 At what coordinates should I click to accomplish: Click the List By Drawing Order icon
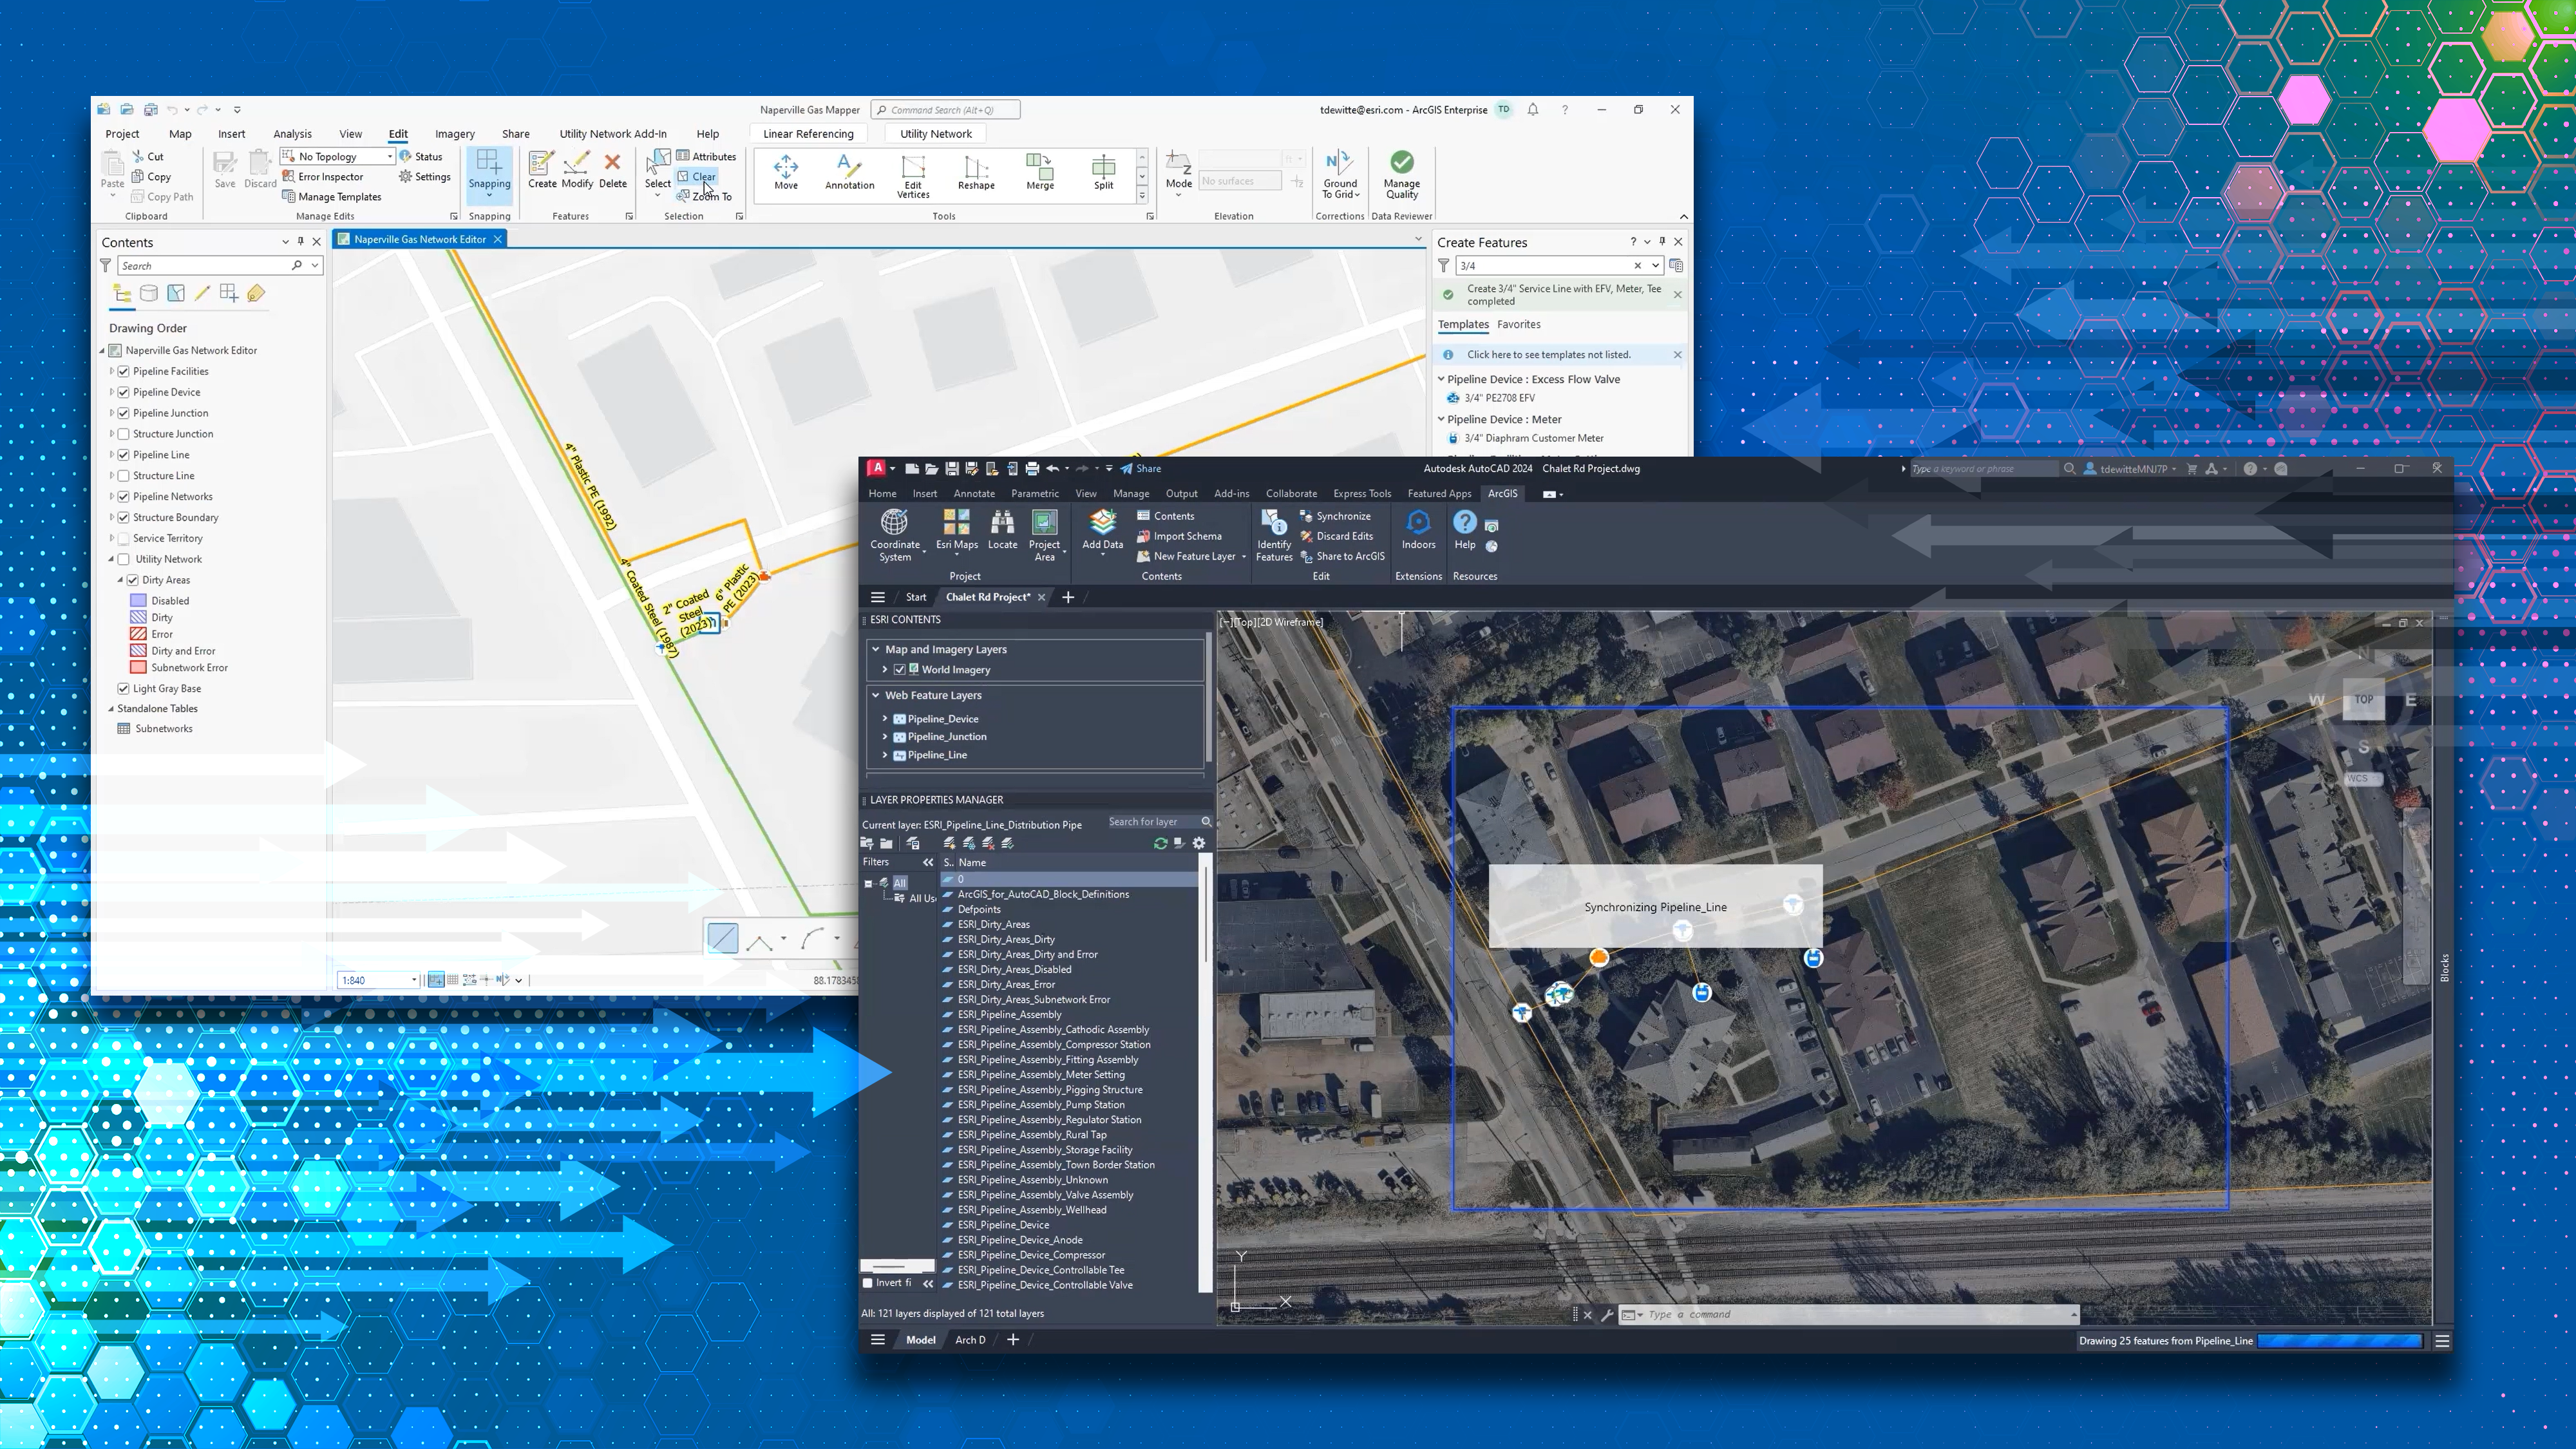pyautogui.click(x=122, y=293)
